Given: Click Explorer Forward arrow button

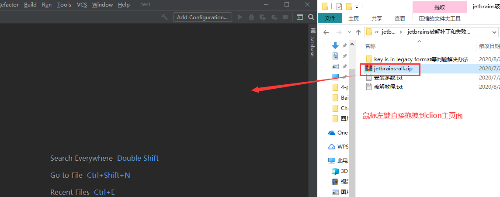Looking at the screenshot, I should click(x=339, y=32).
